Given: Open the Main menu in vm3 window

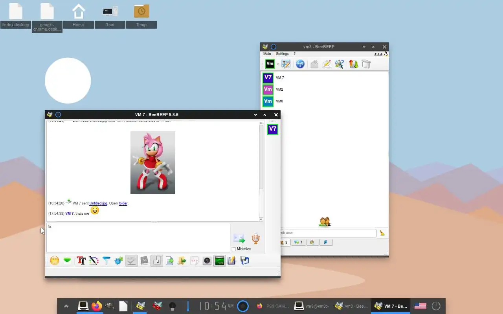Looking at the screenshot, I should point(267,54).
